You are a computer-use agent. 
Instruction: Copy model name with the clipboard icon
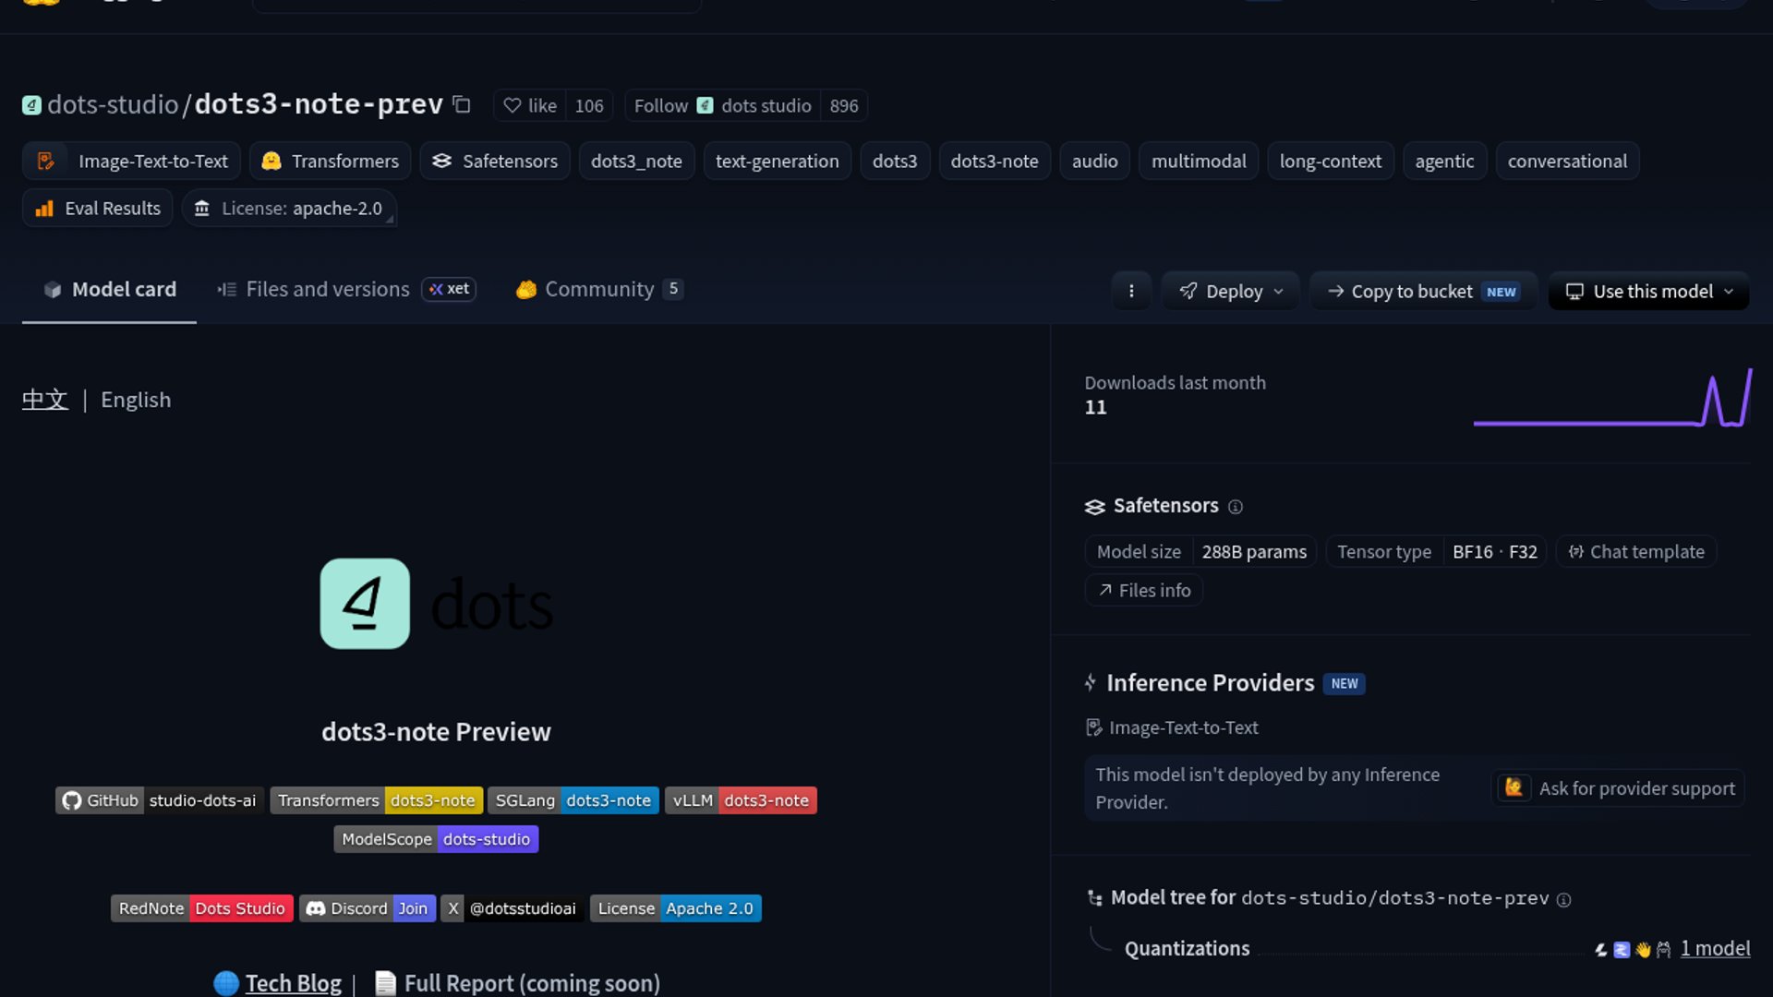point(462,105)
